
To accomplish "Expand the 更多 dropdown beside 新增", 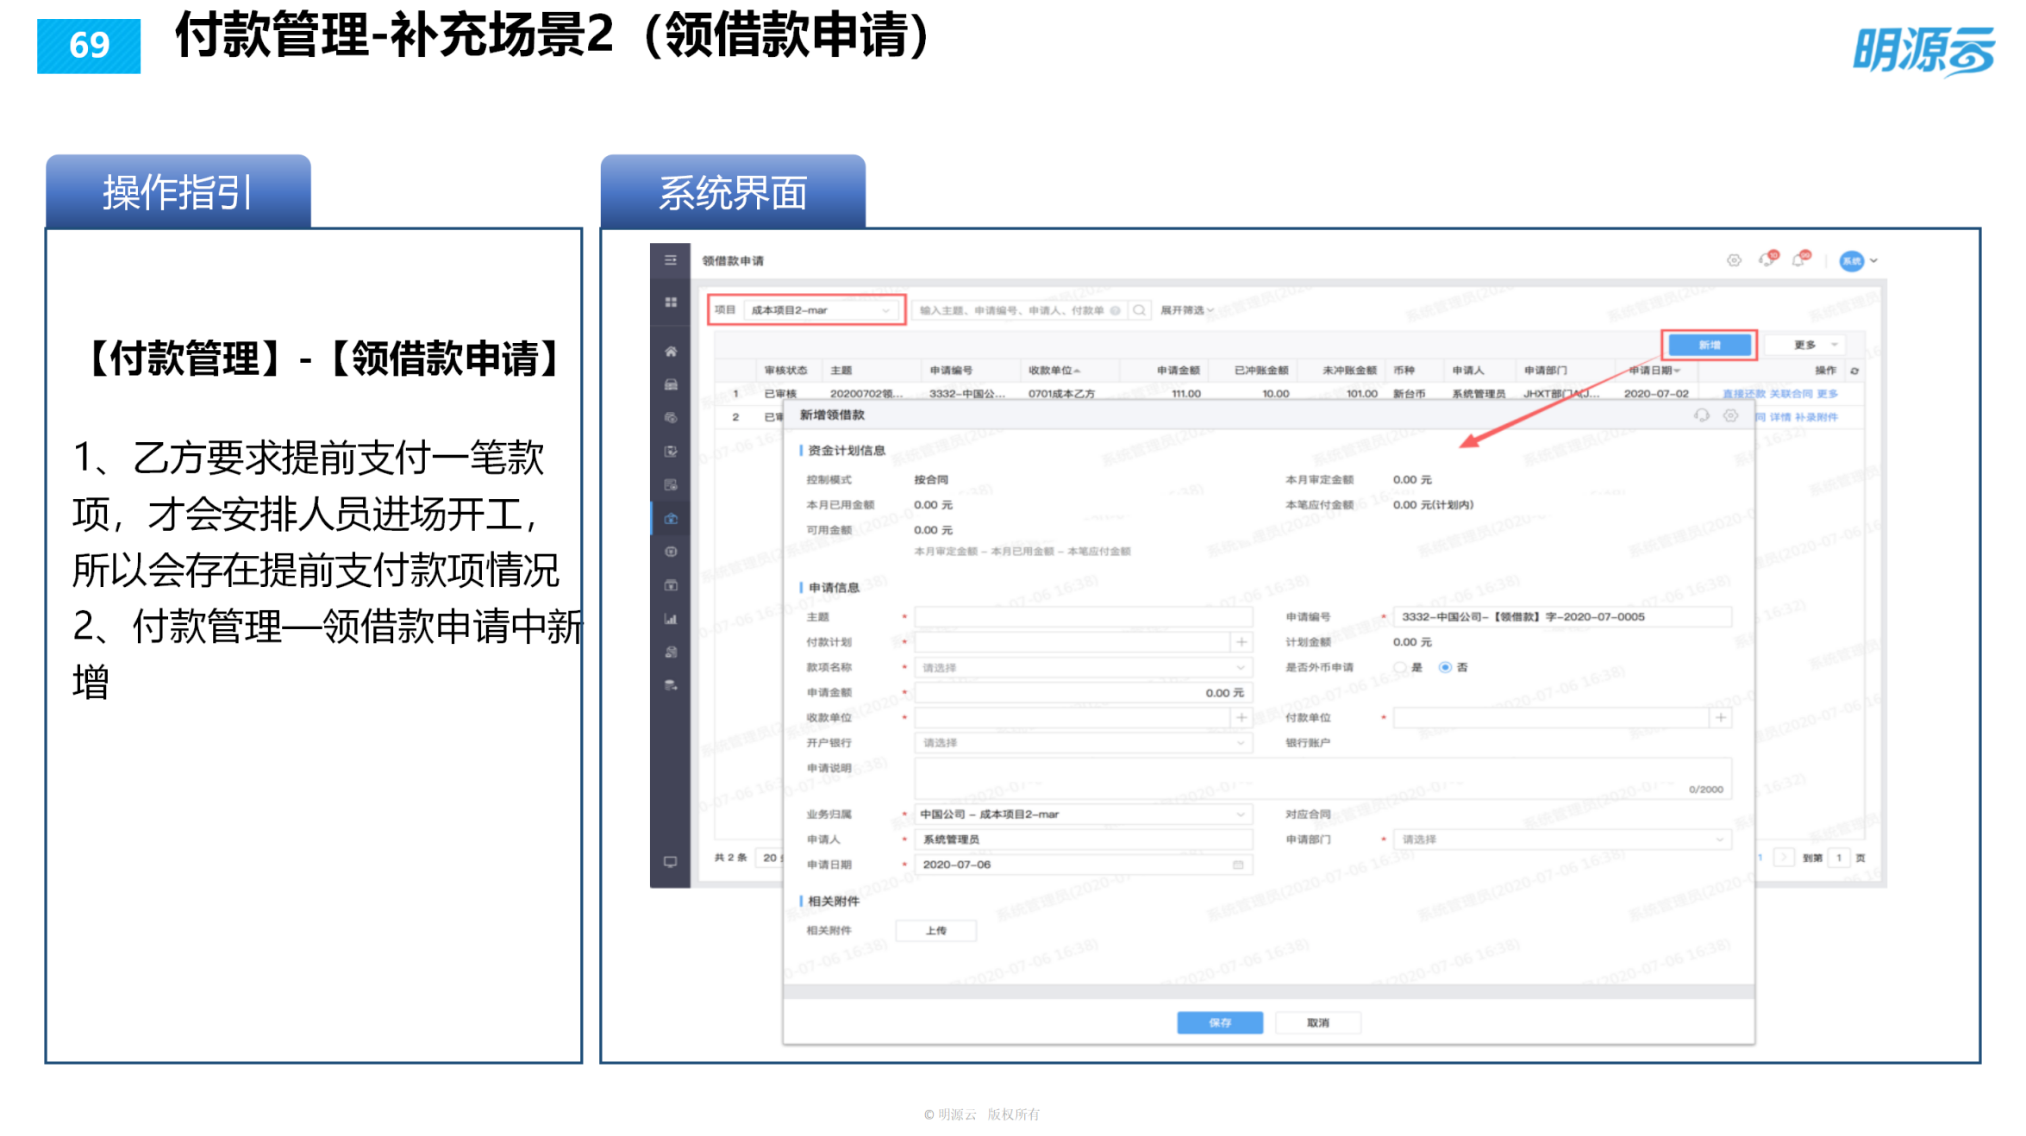I will pos(1804,345).
